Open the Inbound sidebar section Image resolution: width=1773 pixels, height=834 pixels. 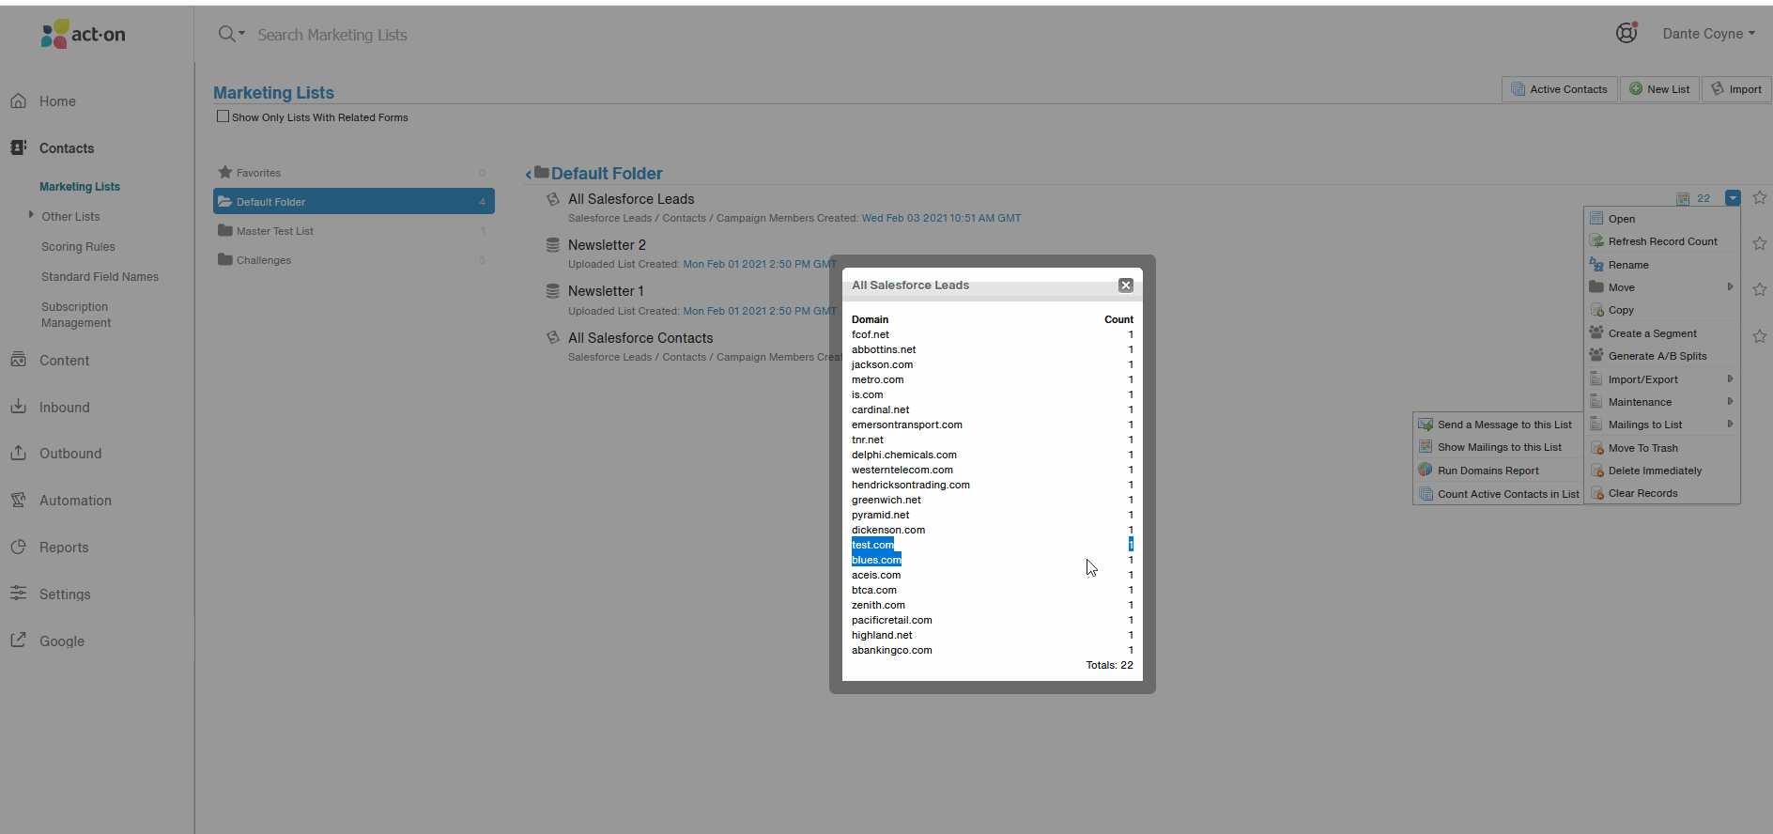64,408
